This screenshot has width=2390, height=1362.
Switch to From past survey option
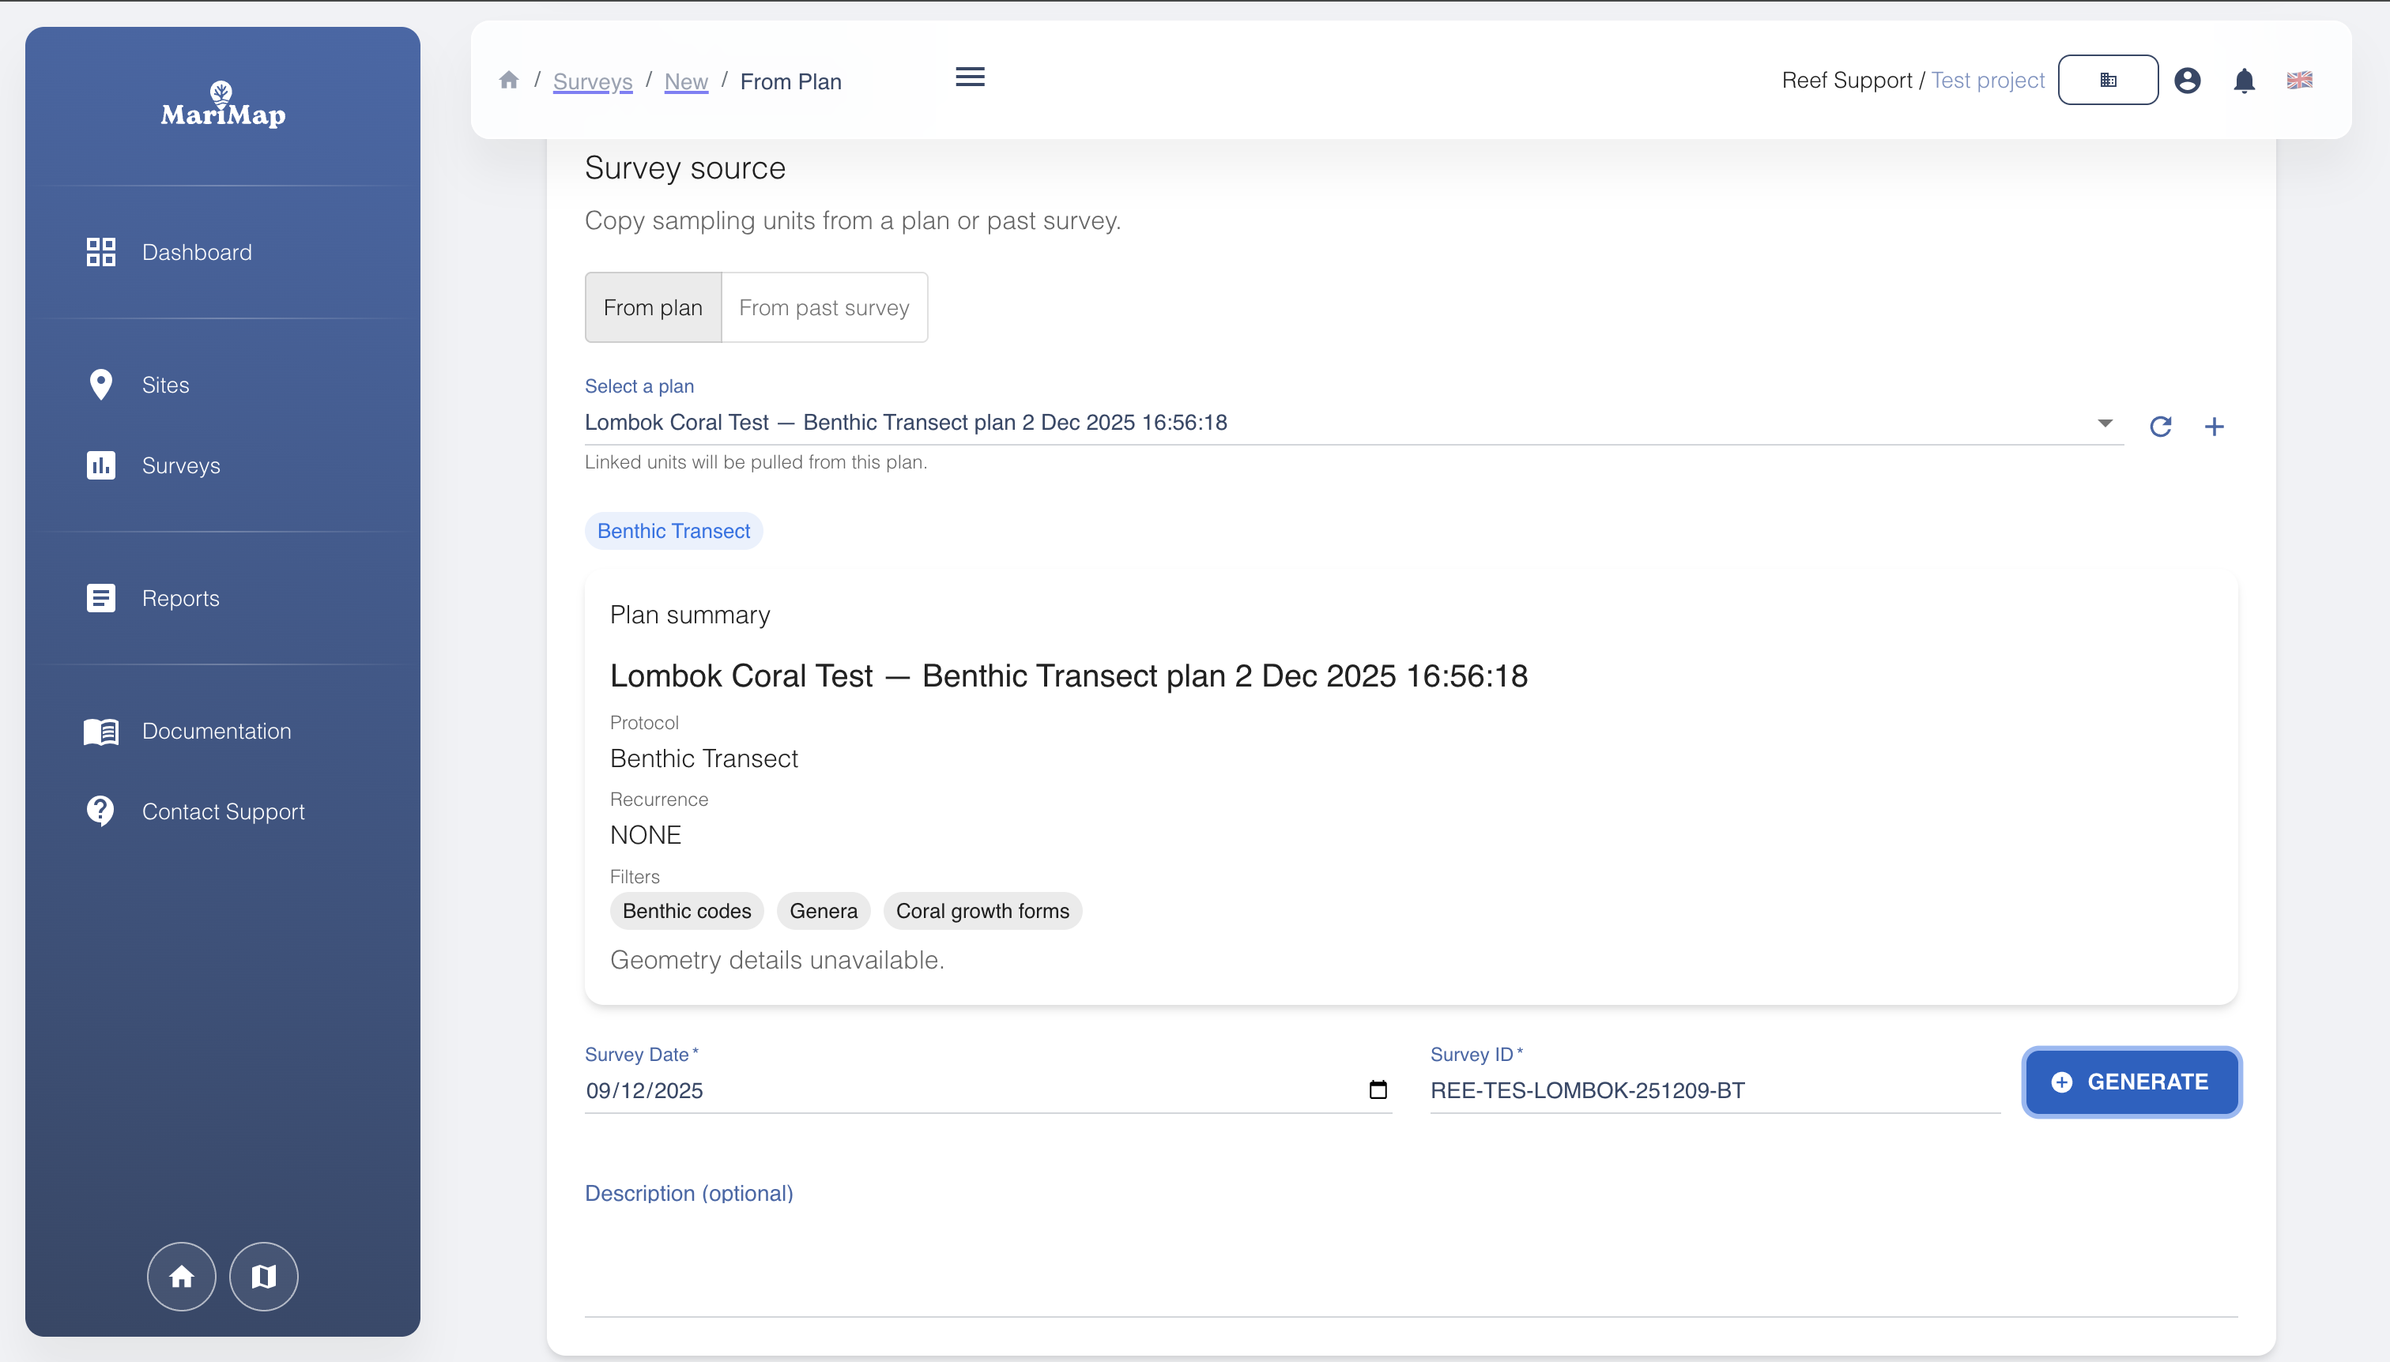pyautogui.click(x=824, y=308)
